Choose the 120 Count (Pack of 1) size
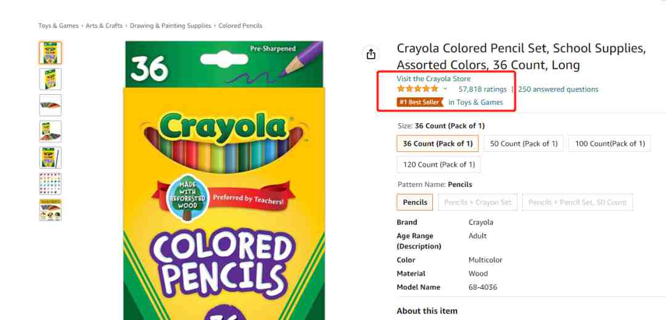The image size is (666, 320). coord(439,164)
